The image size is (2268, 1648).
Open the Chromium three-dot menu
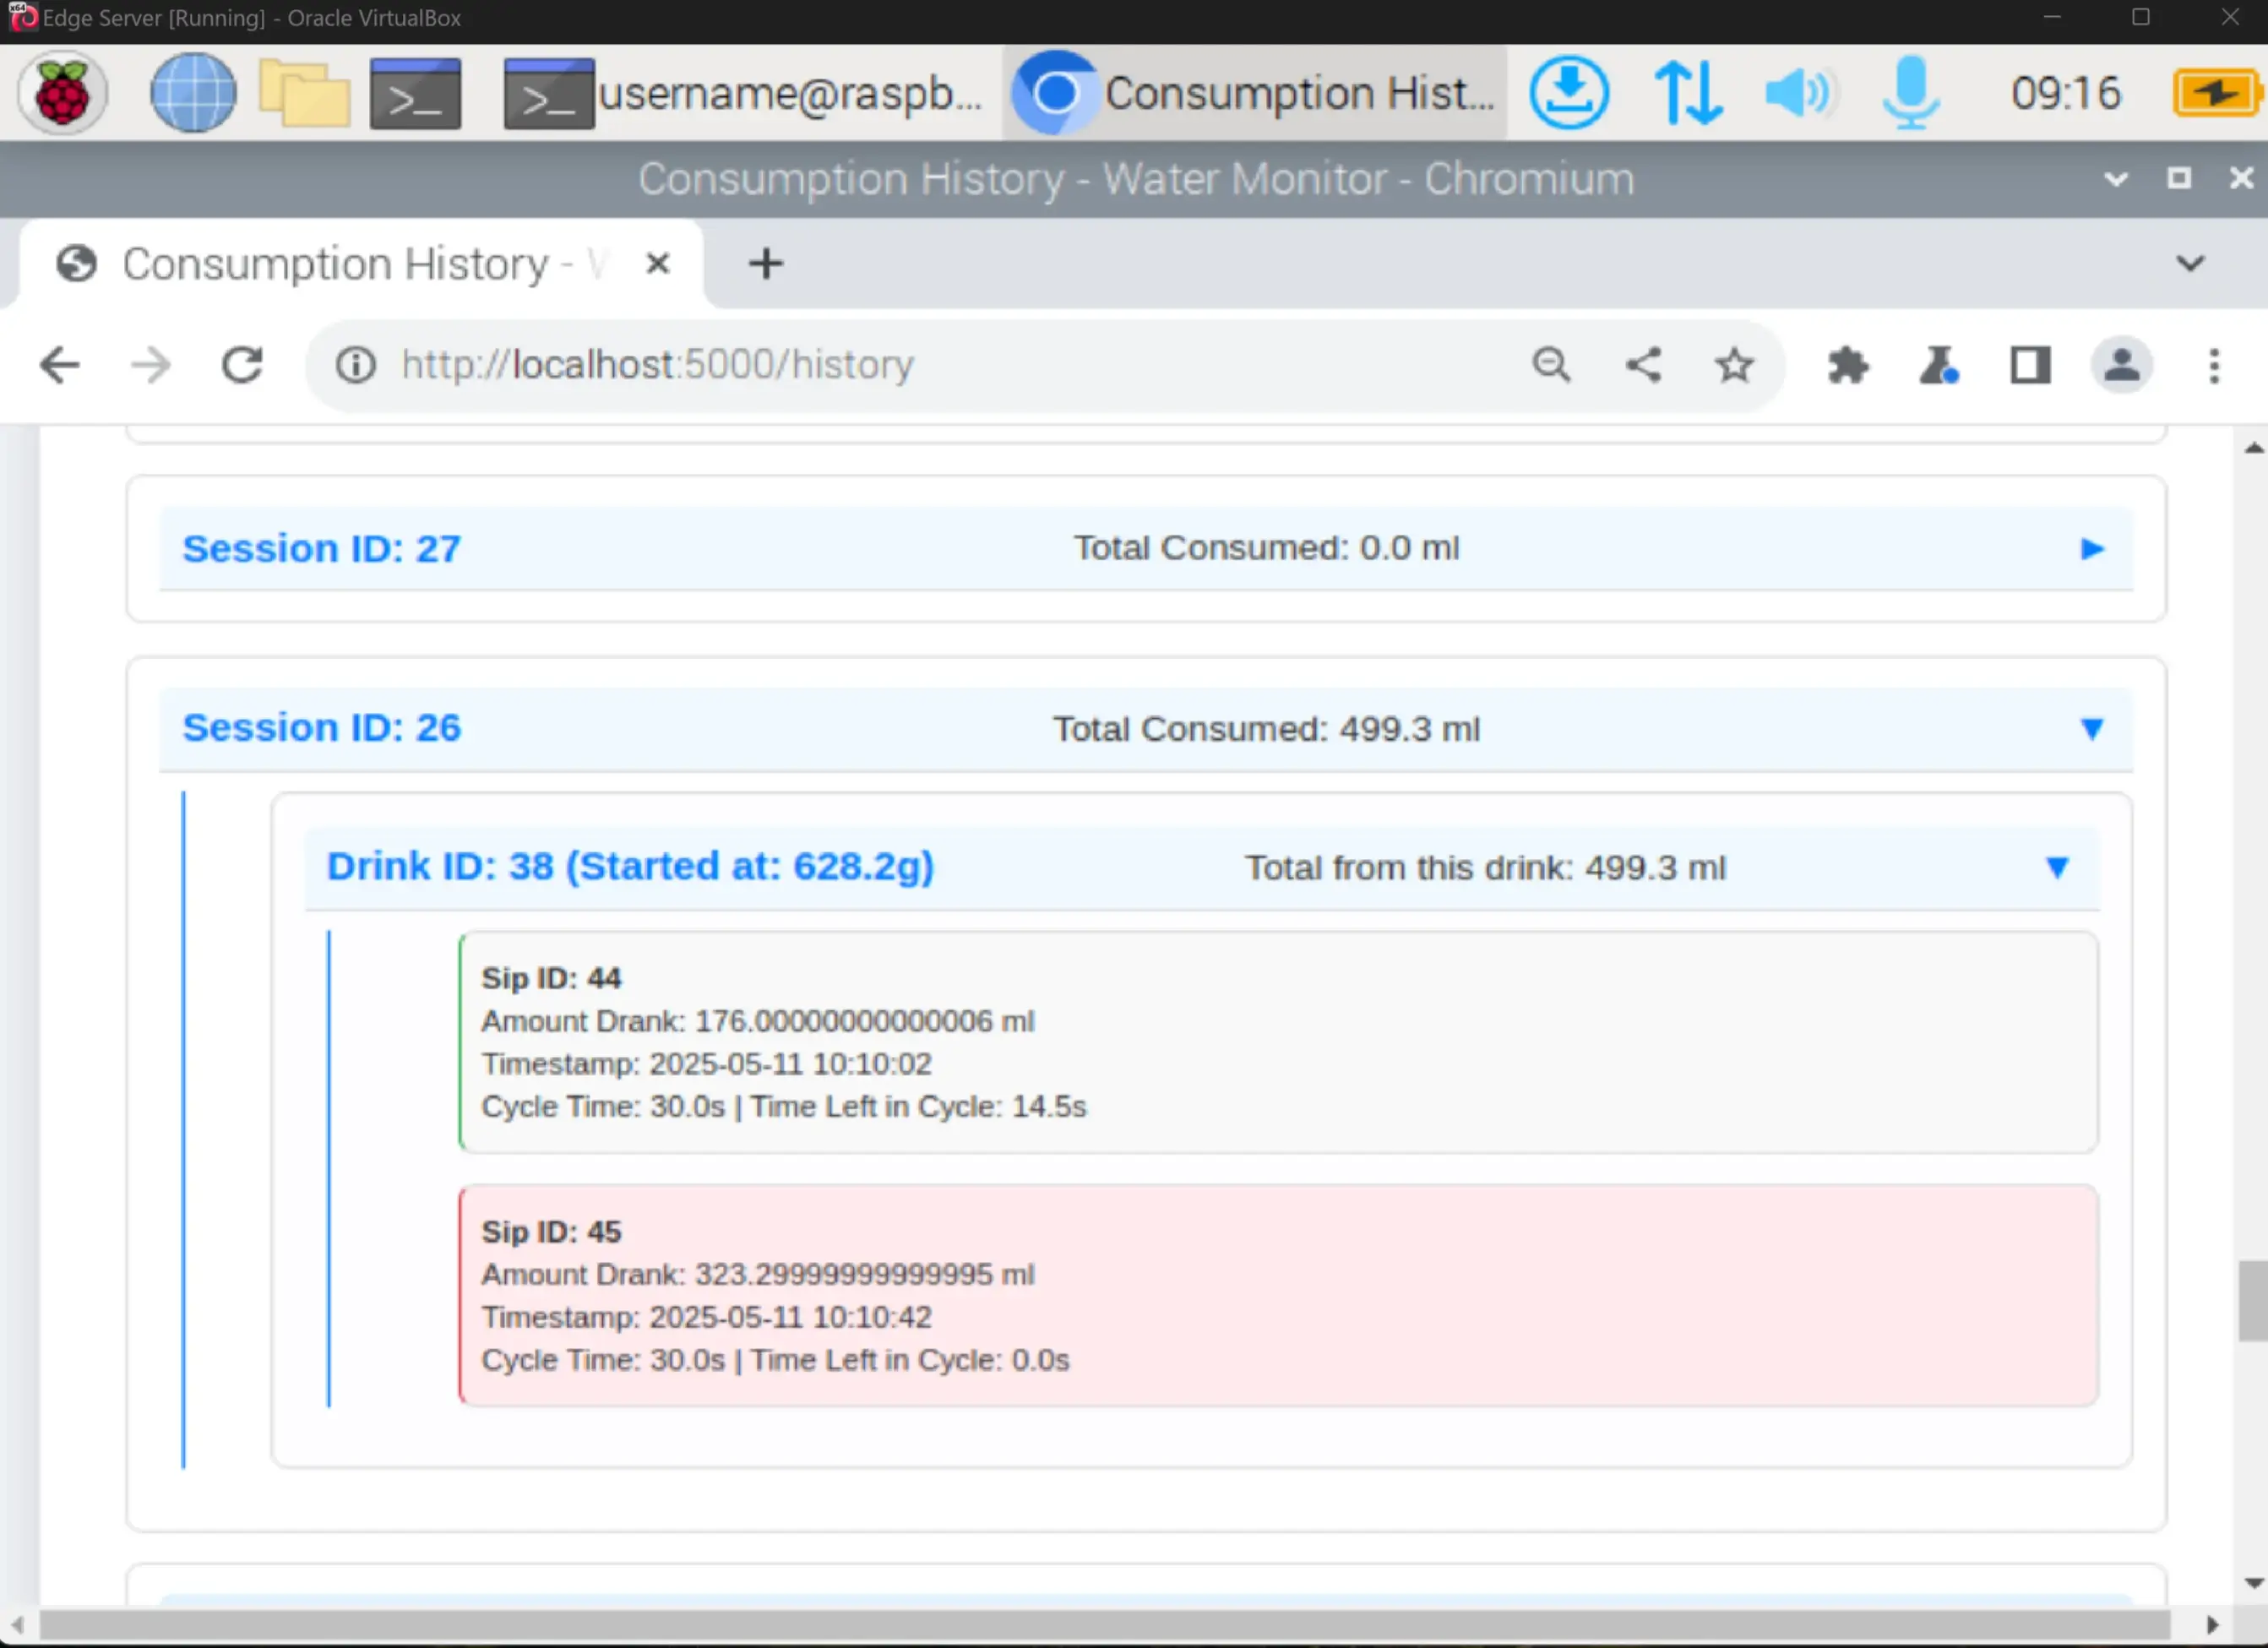[2214, 365]
